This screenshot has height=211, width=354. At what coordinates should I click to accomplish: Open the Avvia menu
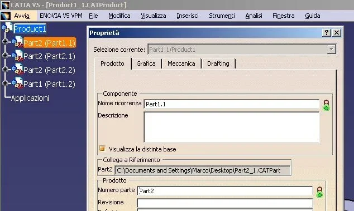coord(22,16)
